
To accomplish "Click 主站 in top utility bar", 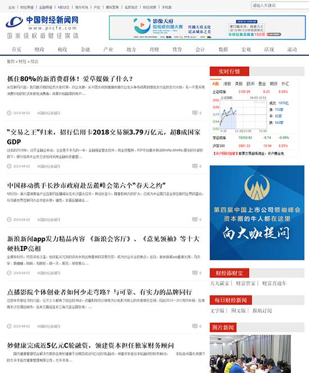I will click(x=12, y=7).
